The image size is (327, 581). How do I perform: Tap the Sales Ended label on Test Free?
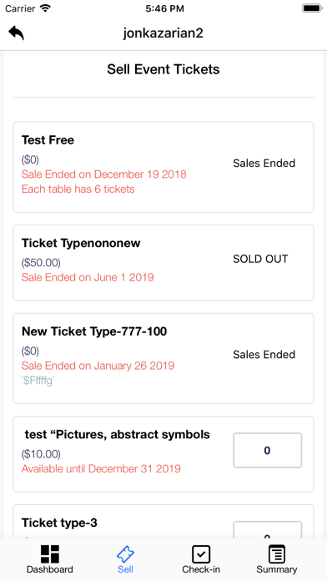pos(264,164)
